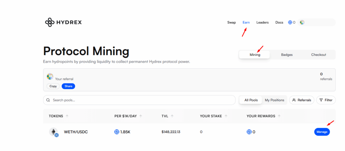
Task: Click the TOKENS column header
Action: (x=56, y=116)
